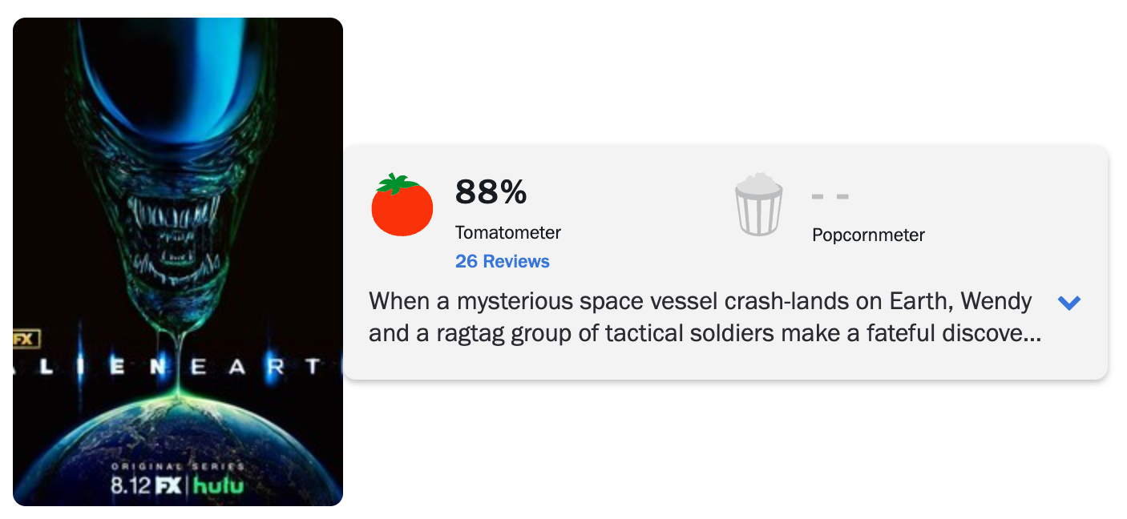Click the FX logo beside the 8.12 date
This screenshot has height=519, width=1127.
coord(168,485)
